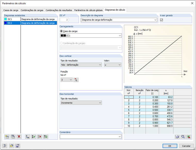Viewport: 196px width, 150px height.
Task: Click the renumber diagrams icon
Action: tap(28, 137)
